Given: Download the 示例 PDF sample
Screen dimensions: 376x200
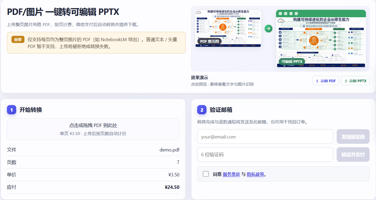Looking at the screenshot, I should pyautogui.click(x=326, y=81).
